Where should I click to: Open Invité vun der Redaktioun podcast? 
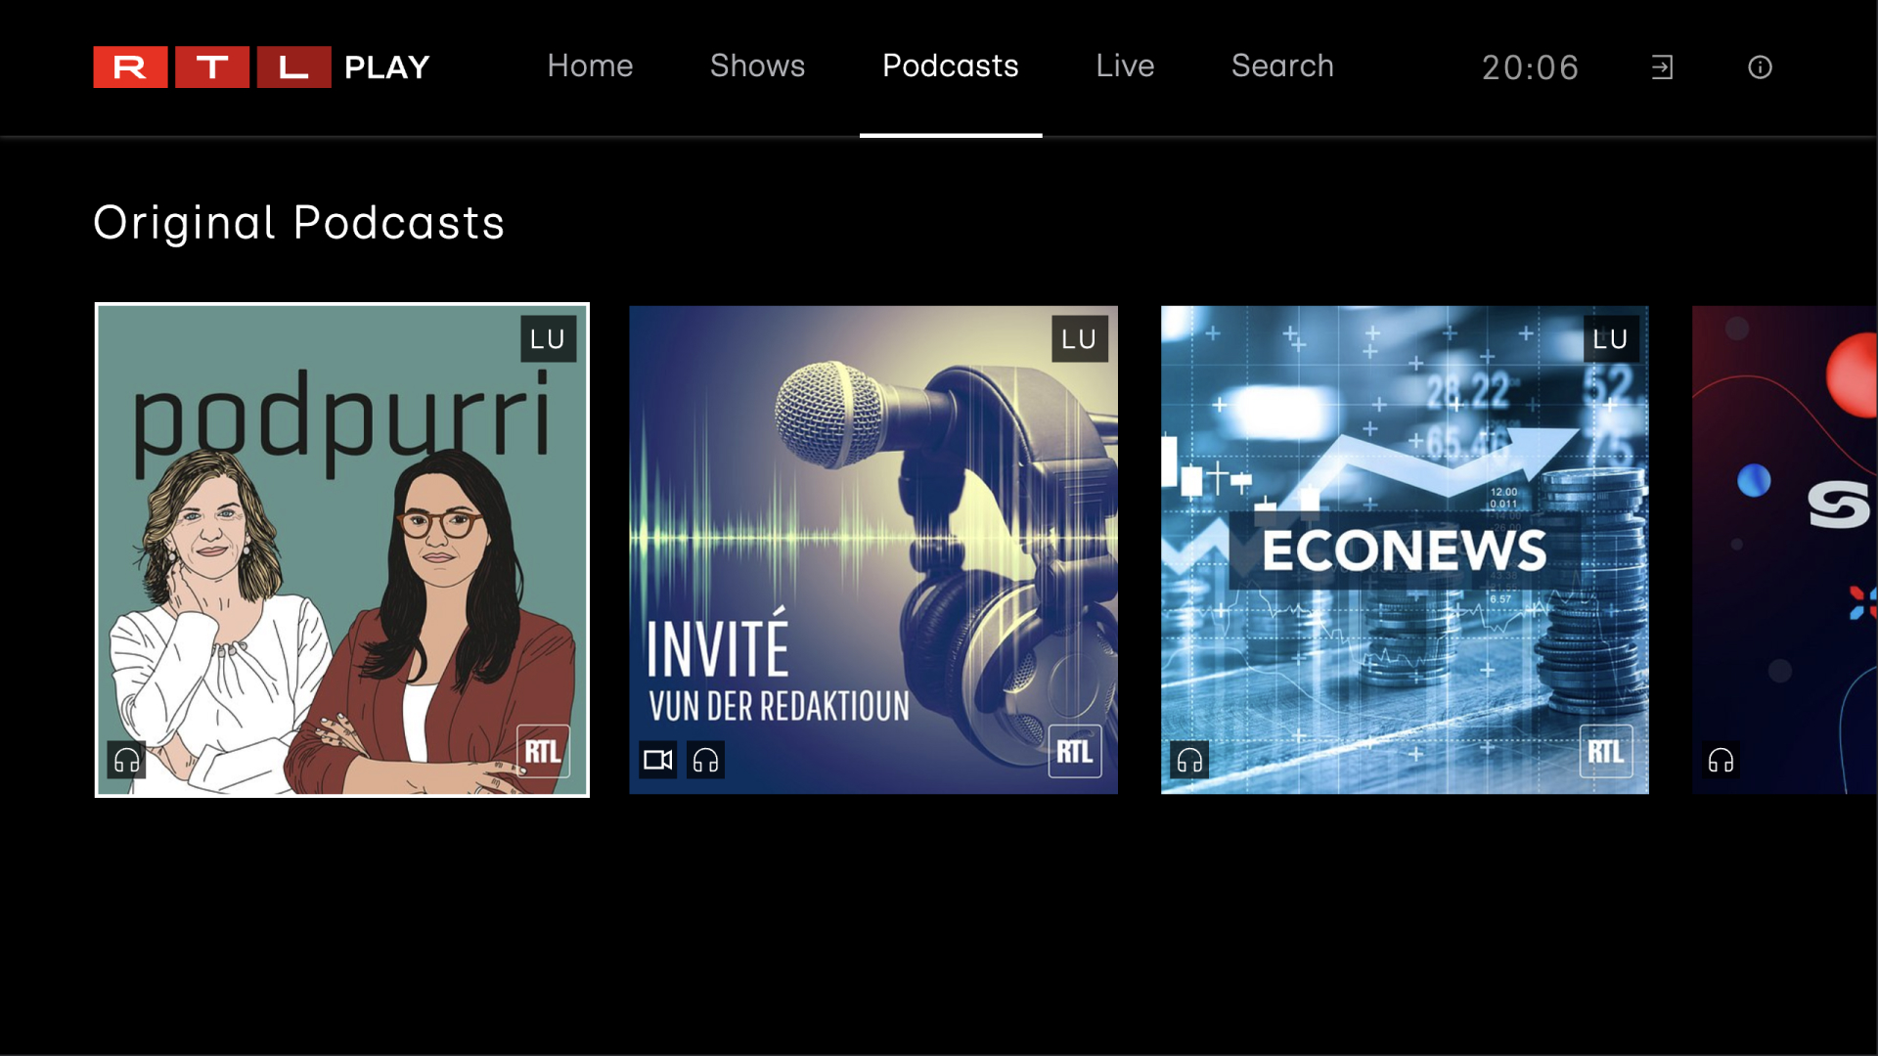pyautogui.click(x=872, y=550)
